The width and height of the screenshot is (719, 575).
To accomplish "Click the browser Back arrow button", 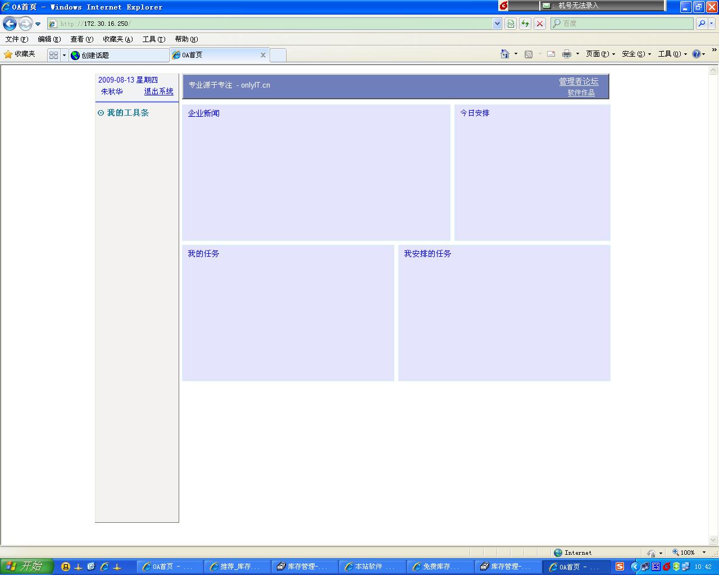I will [10, 24].
